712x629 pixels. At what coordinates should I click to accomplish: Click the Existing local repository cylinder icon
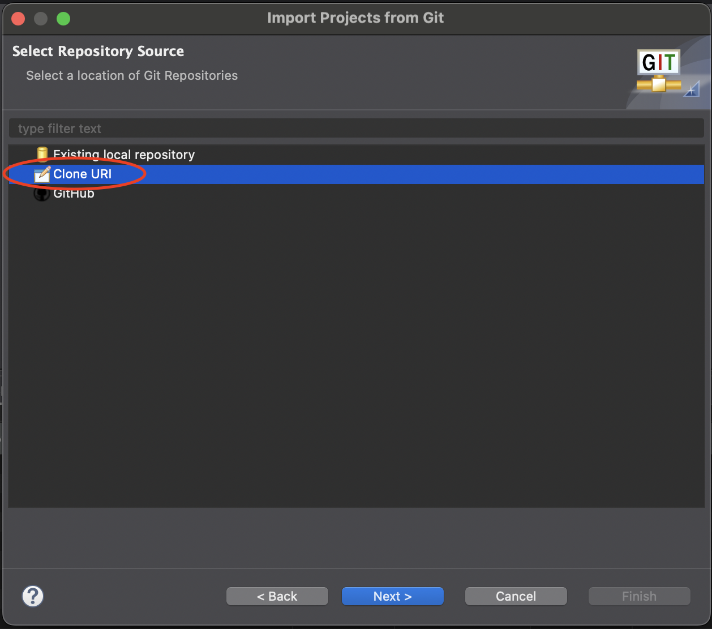click(42, 154)
